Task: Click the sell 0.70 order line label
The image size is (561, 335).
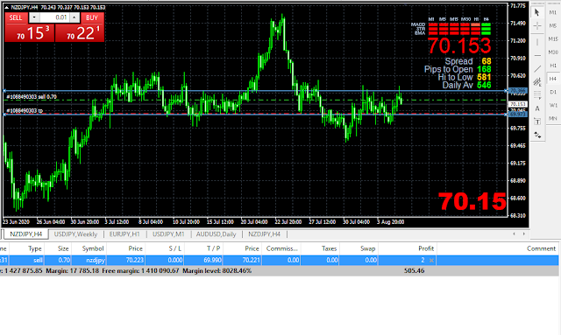Action: point(32,97)
